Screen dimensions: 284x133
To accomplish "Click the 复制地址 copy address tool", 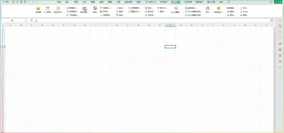I will pos(191,8).
